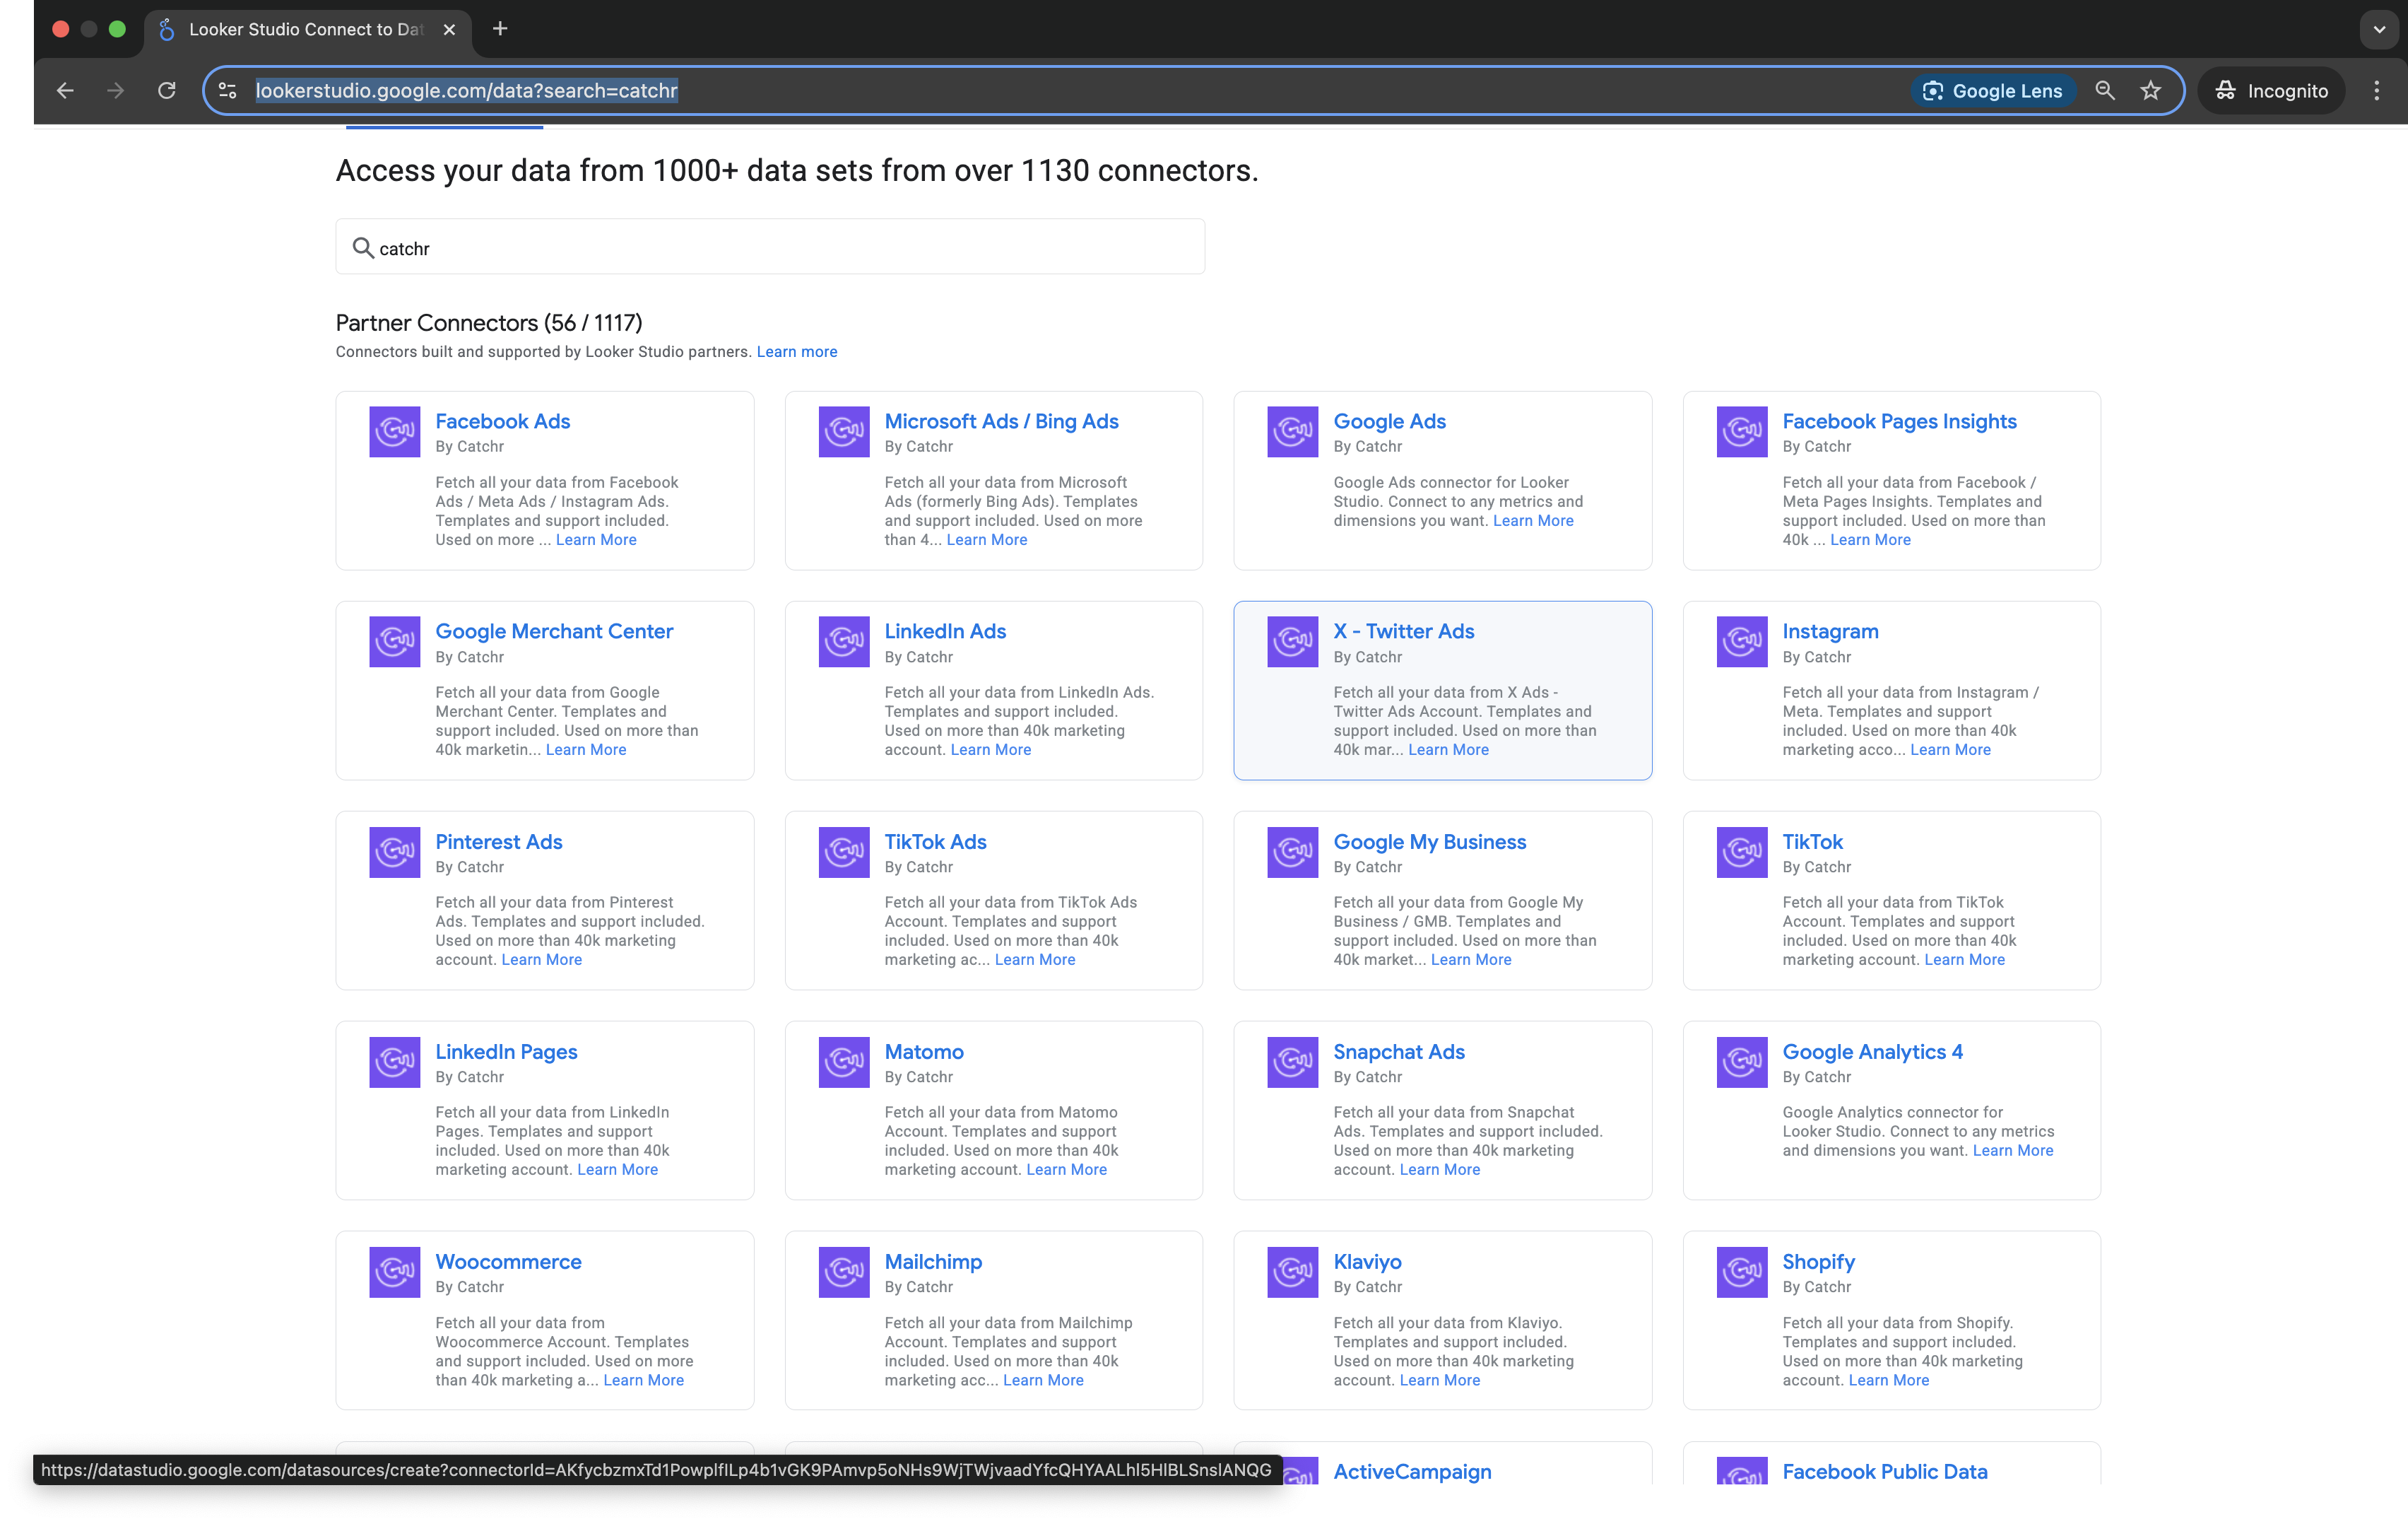Click the Catchr logo on LinkedIn Ads card
Image resolution: width=2408 pixels, height=1524 pixels.
pyautogui.click(x=843, y=641)
